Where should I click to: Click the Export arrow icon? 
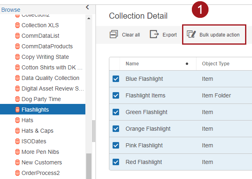point(154,35)
